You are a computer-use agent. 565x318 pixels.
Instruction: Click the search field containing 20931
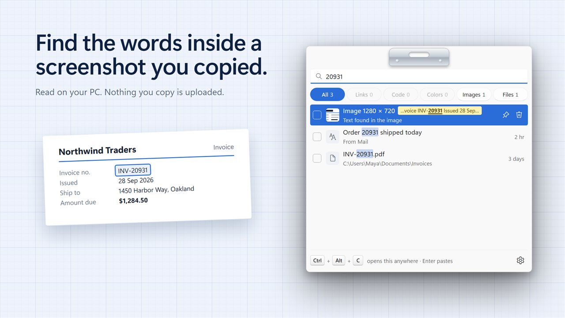point(419,76)
